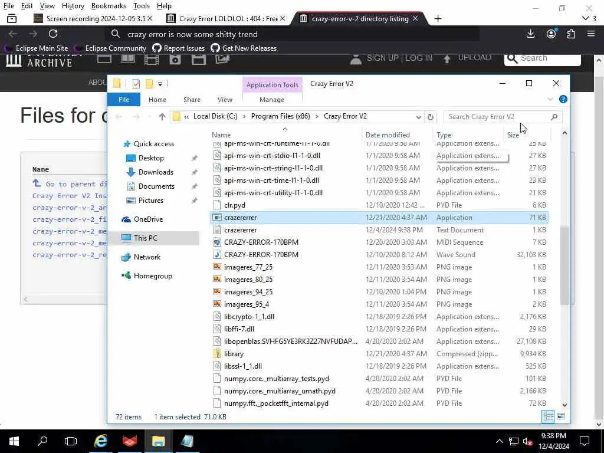This screenshot has width=604, height=453.
Task: Select the library compressed zip file
Action: [379, 354]
